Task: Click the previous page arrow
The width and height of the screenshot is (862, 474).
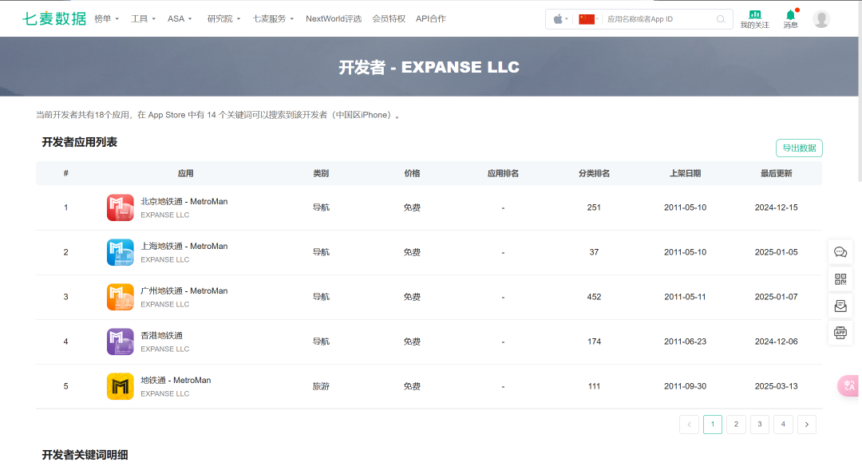Action: click(689, 424)
